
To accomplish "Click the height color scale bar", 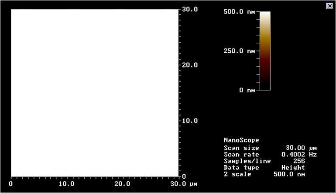I will tap(265, 51).
